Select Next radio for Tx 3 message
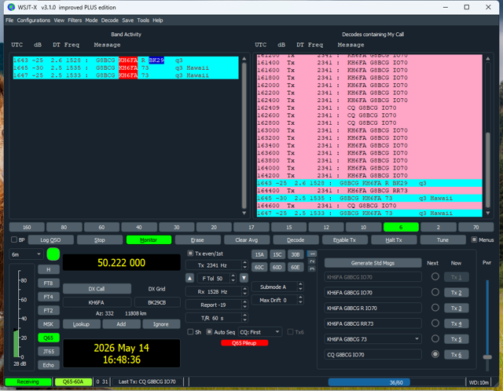 (x=435, y=308)
